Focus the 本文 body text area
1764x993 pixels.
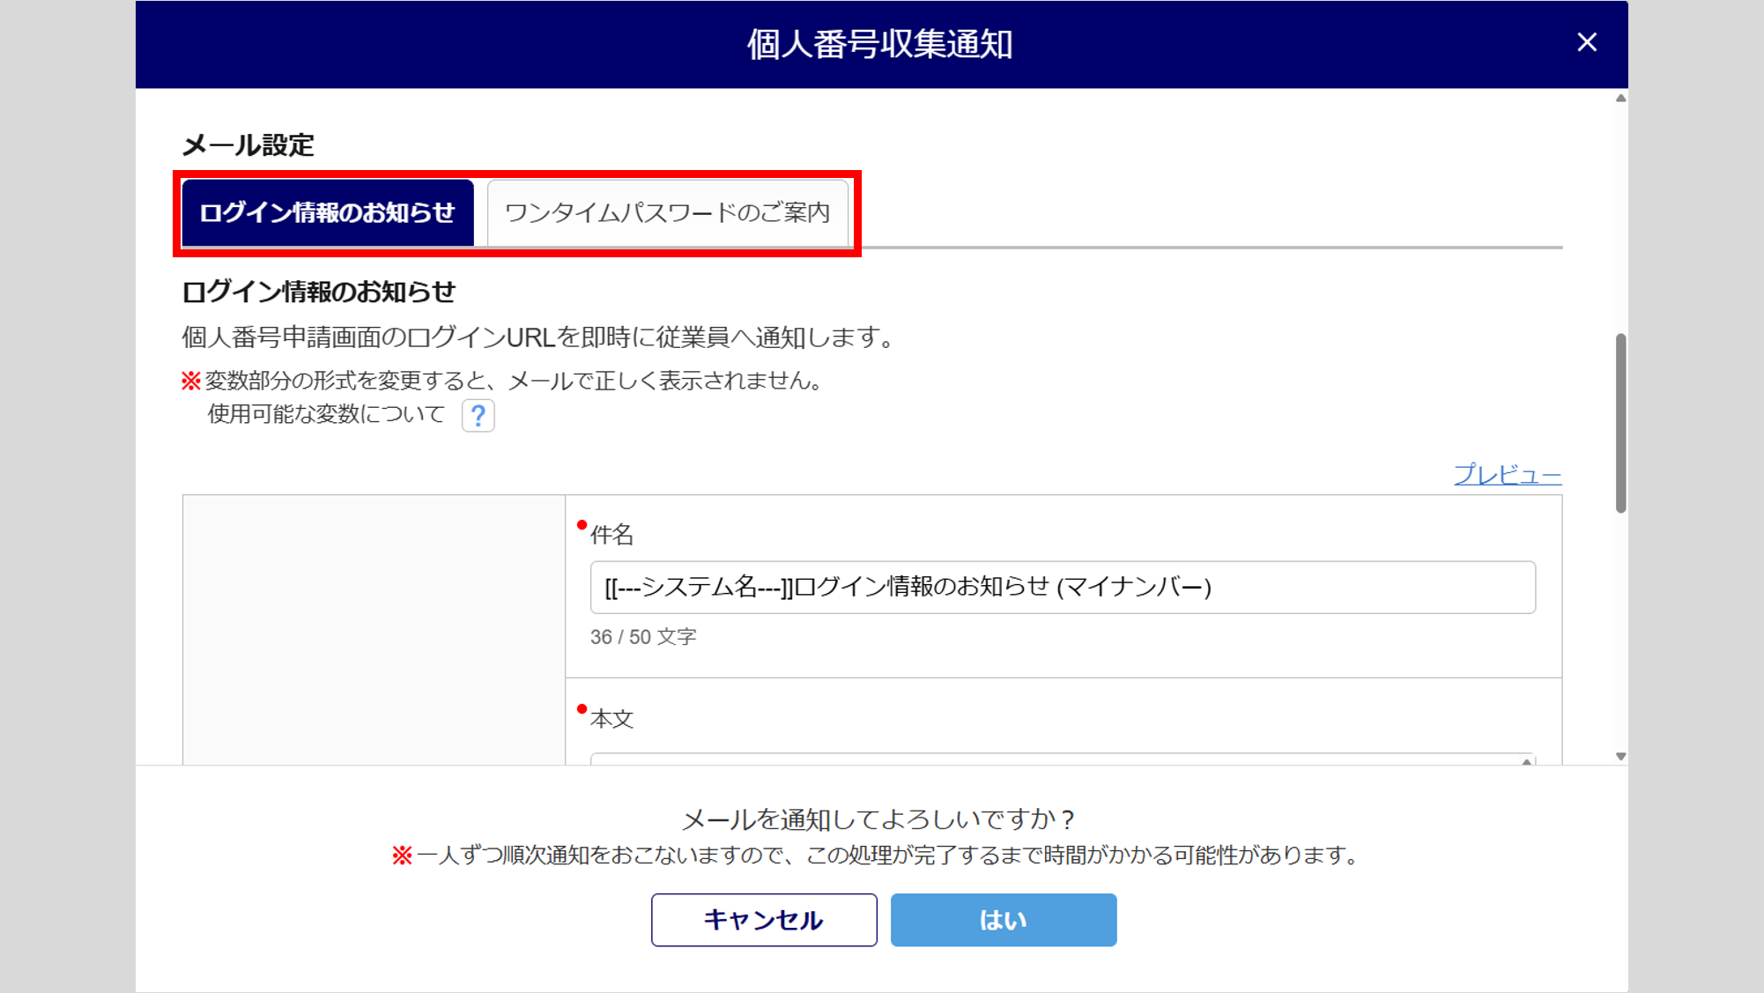(x=1057, y=759)
